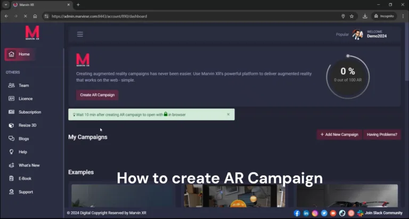This screenshot has height=219, width=409.
Task: Click the Home sidebar item
Action: (19, 54)
